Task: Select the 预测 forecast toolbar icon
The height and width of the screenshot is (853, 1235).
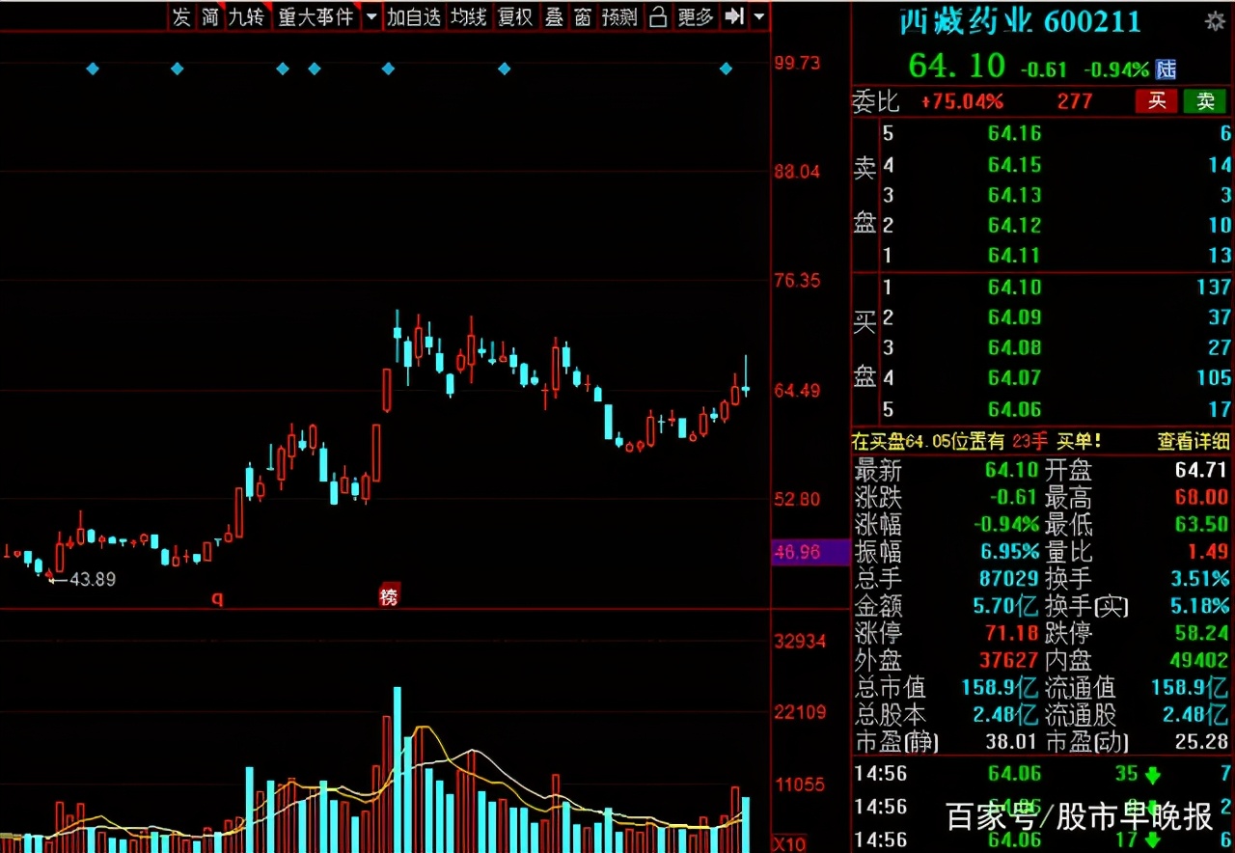Action: pyautogui.click(x=618, y=16)
